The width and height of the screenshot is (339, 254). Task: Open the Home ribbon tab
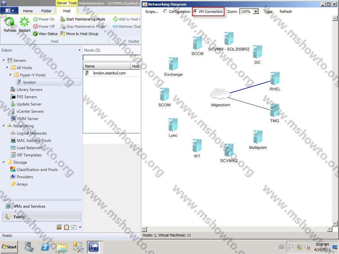tap(28, 11)
